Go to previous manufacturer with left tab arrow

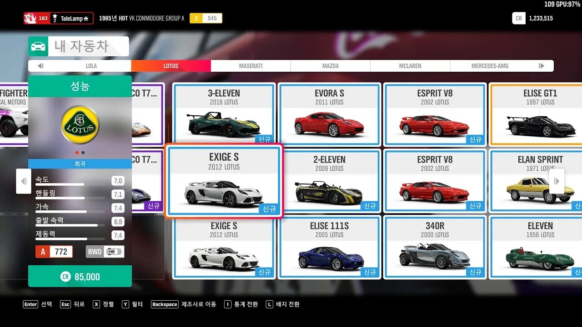(40, 66)
